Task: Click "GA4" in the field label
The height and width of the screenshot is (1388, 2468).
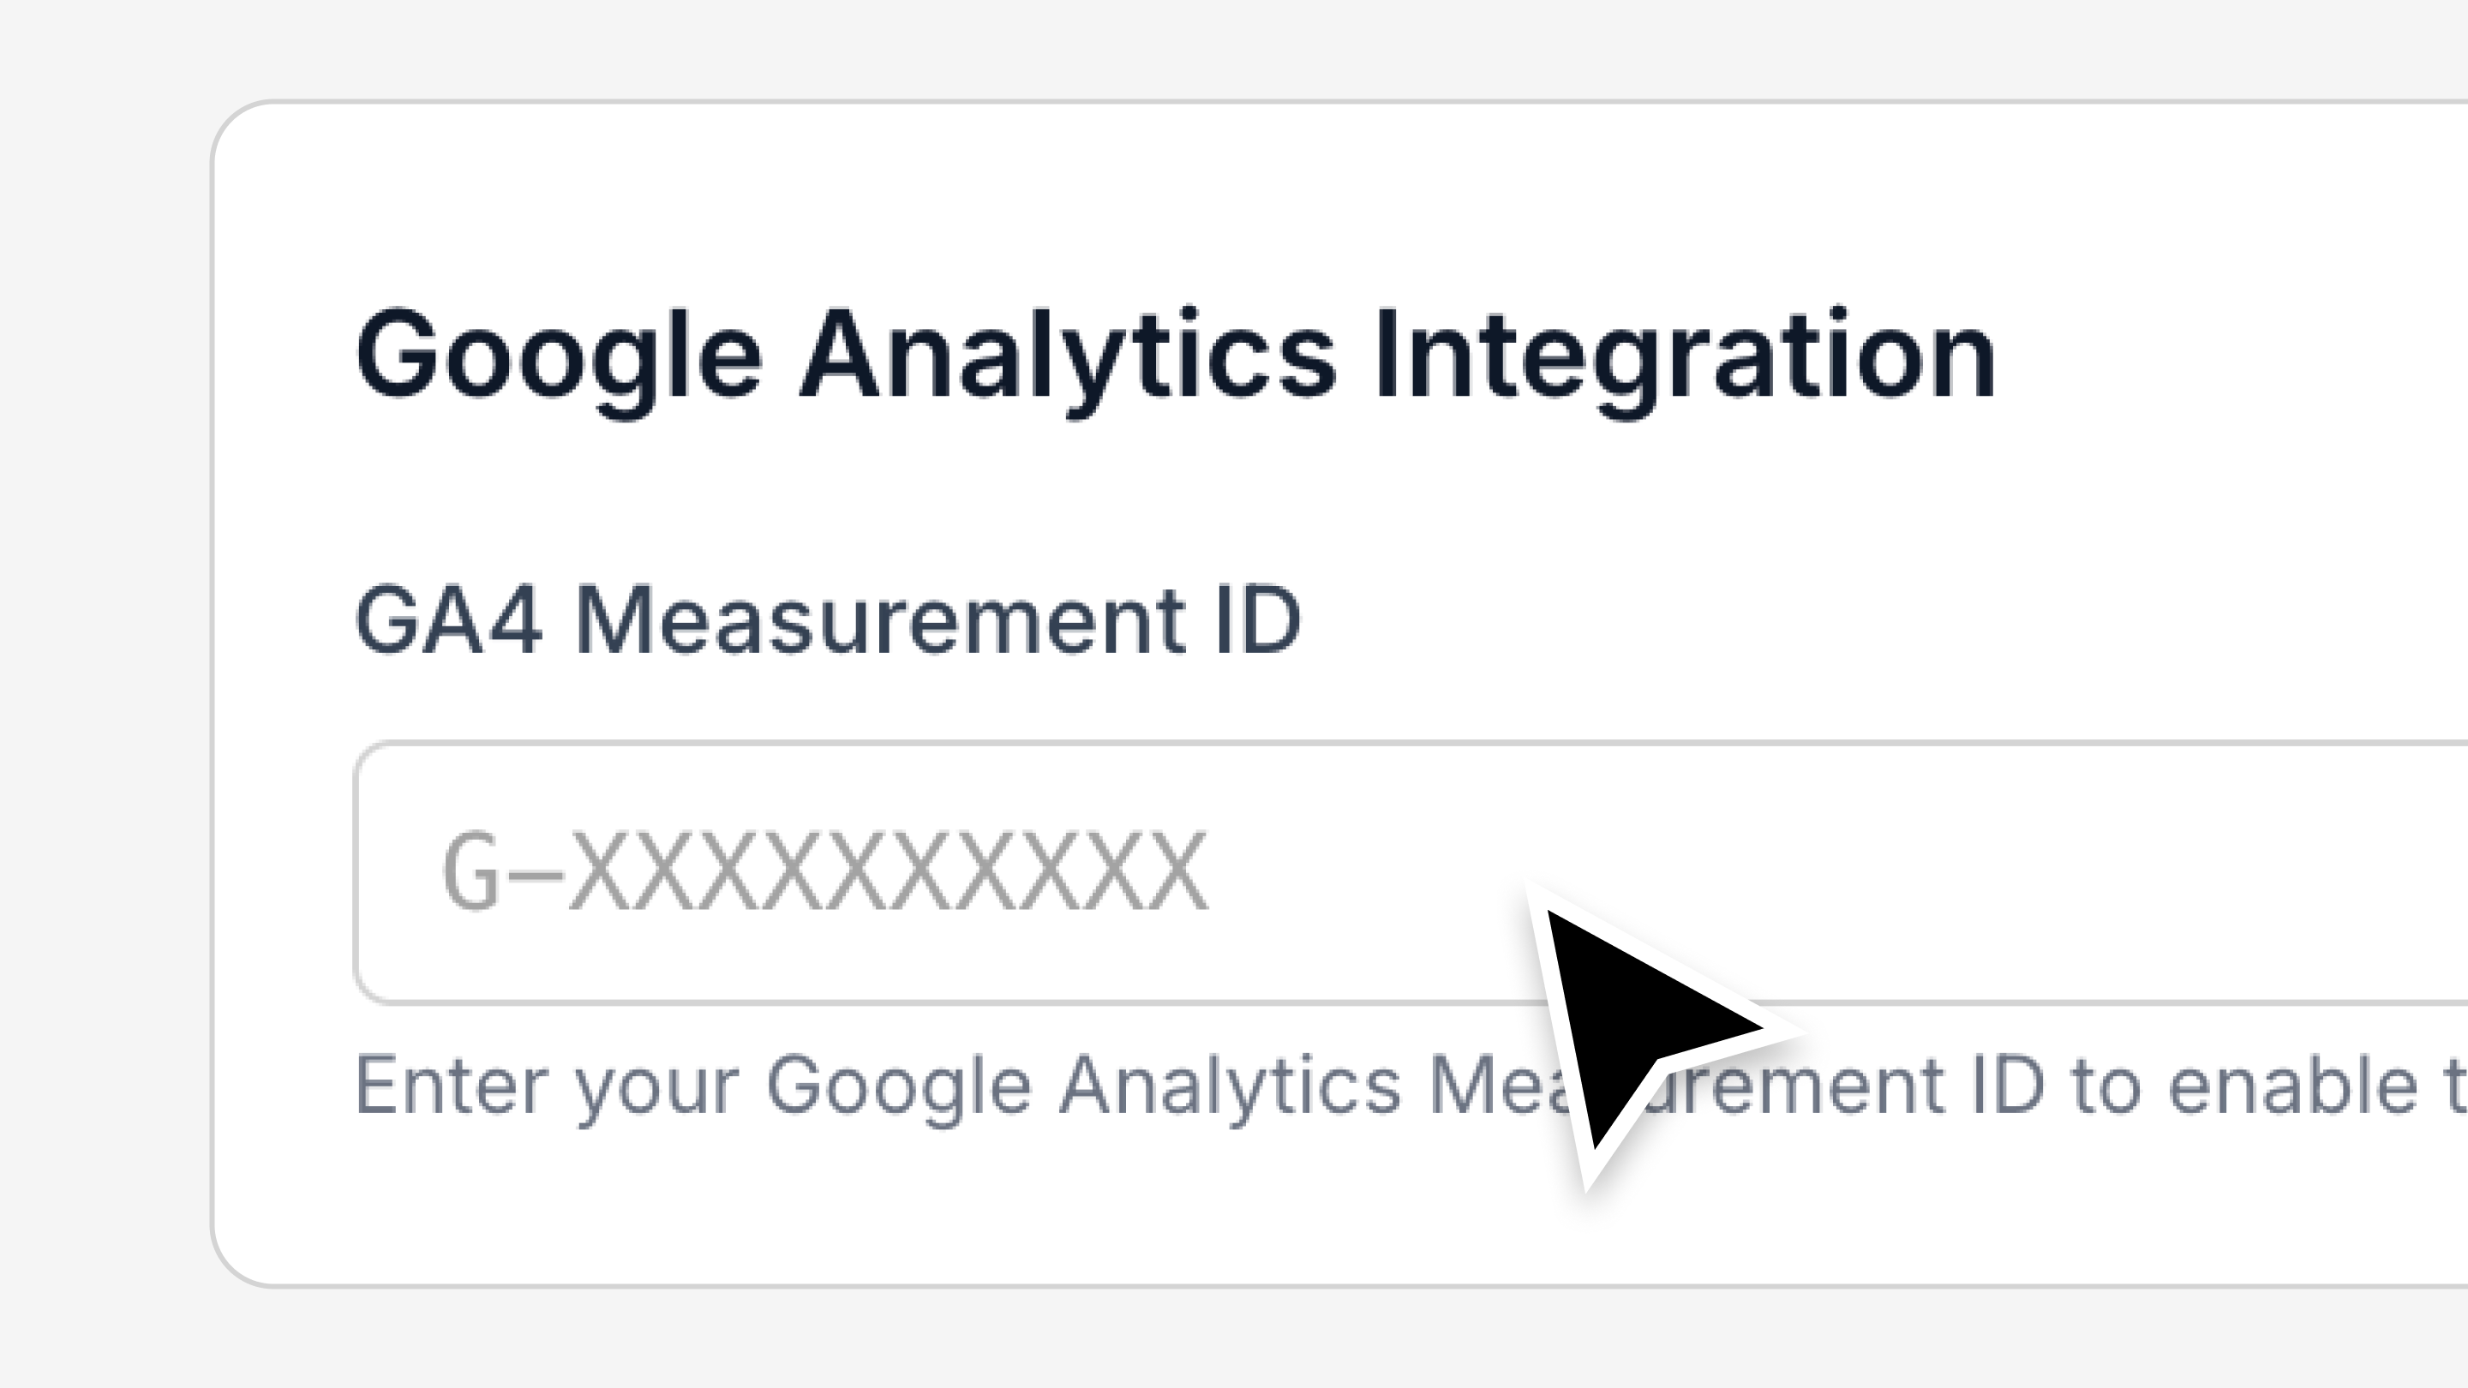Action: click(x=448, y=620)
